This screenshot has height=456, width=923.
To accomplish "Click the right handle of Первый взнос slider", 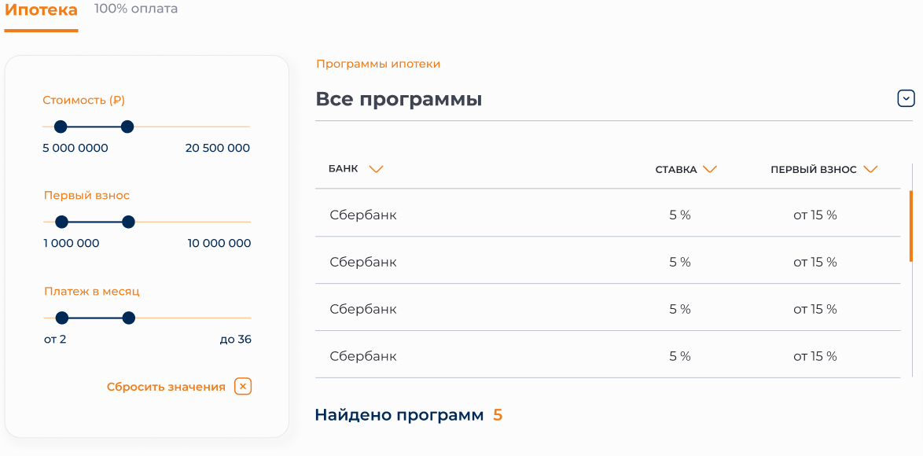I will (128, 222).
